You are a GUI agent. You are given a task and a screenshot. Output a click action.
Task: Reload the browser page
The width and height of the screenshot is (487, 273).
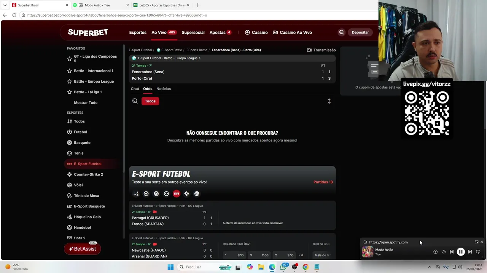click(x=14, y=15)
